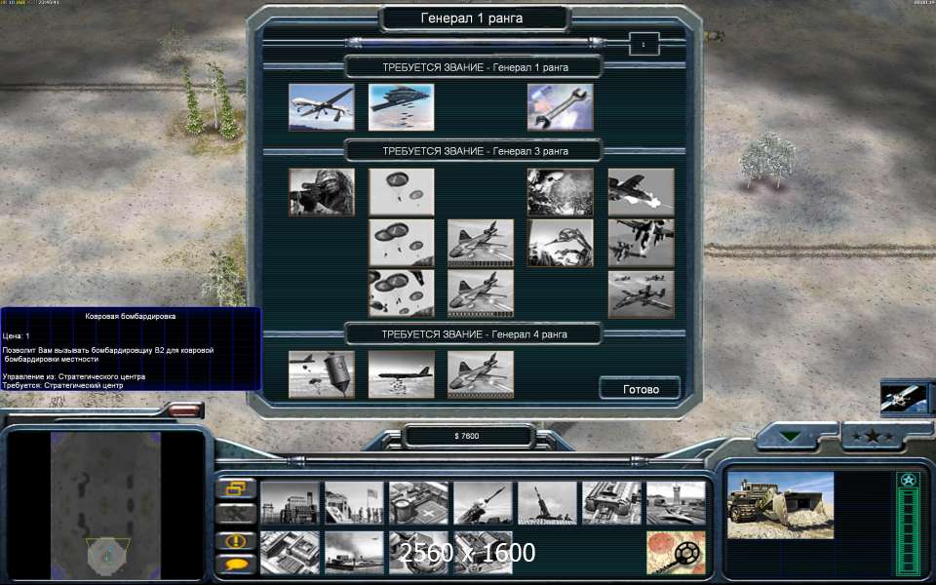The height and width of the screenshot is (585, 936).
Task: Select the camouflaged sniper Pathfinder icon
Action: coord(321,192)
